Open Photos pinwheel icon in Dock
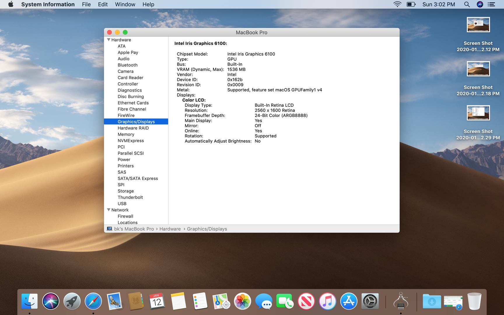Screen dimensions: 504x315 [242, 301]
